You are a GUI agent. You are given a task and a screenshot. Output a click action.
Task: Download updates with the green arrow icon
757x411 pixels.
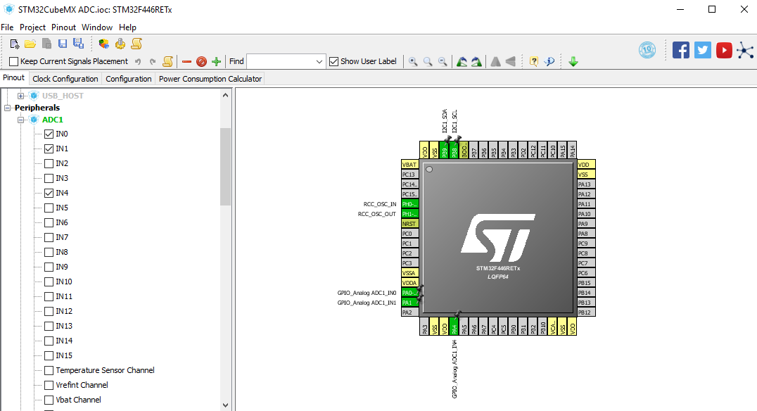[573, 61]
